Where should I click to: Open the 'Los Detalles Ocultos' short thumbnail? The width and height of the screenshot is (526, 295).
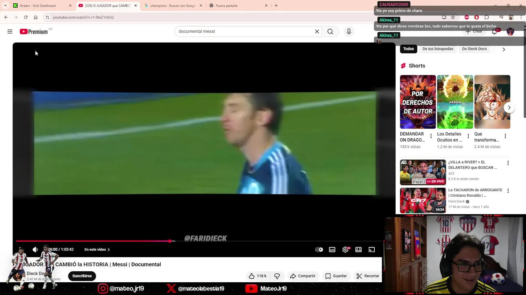point(455,102)
